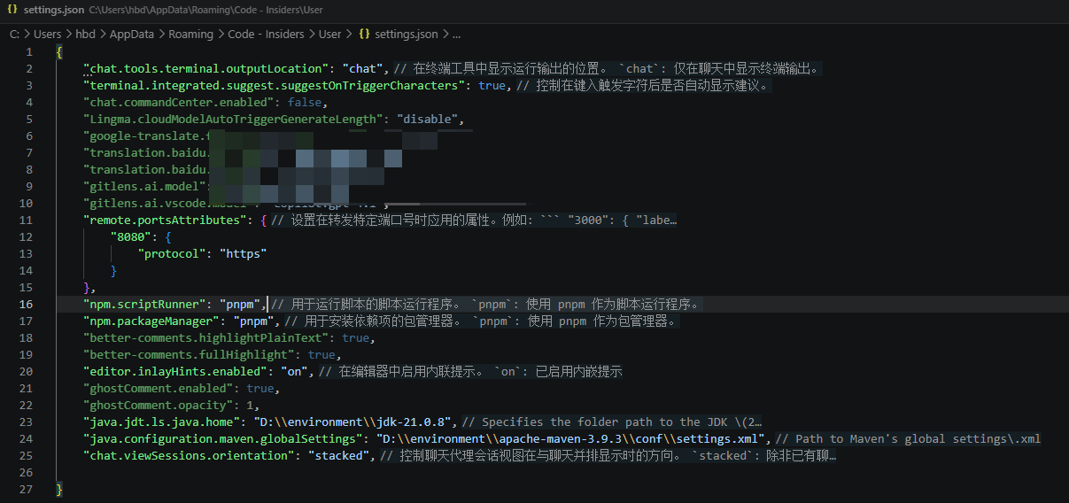The width and height of the screenshot is (1069, 503).
Task: Click the editor.inlayHints.enabled key
Action: point(175,371)
